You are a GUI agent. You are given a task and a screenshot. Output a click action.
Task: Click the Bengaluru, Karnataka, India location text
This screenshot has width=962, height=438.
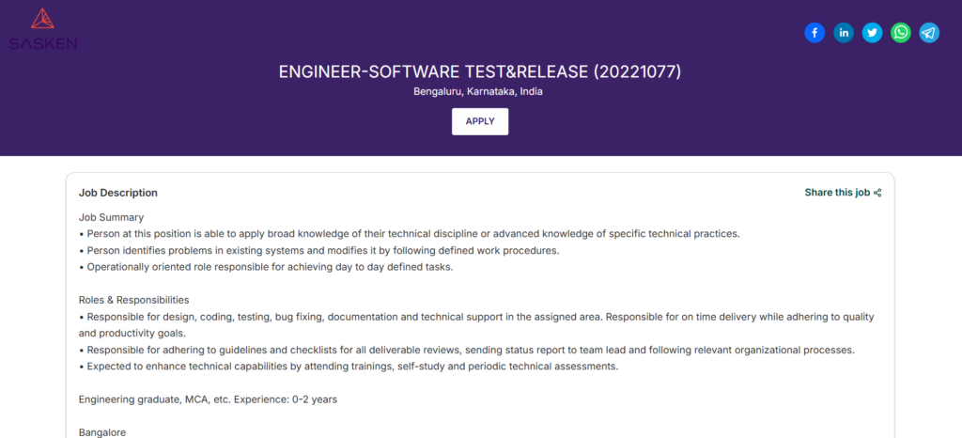[x=480, y=92]
